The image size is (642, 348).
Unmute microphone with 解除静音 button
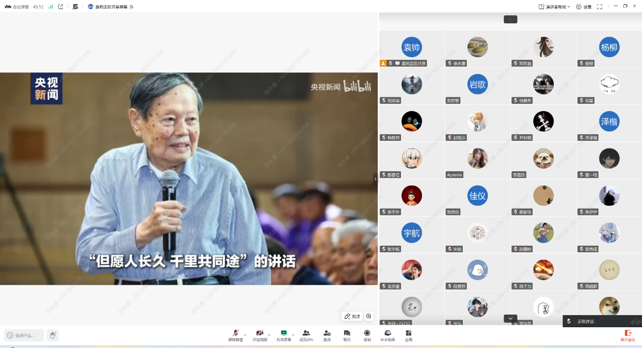(235, 335)
